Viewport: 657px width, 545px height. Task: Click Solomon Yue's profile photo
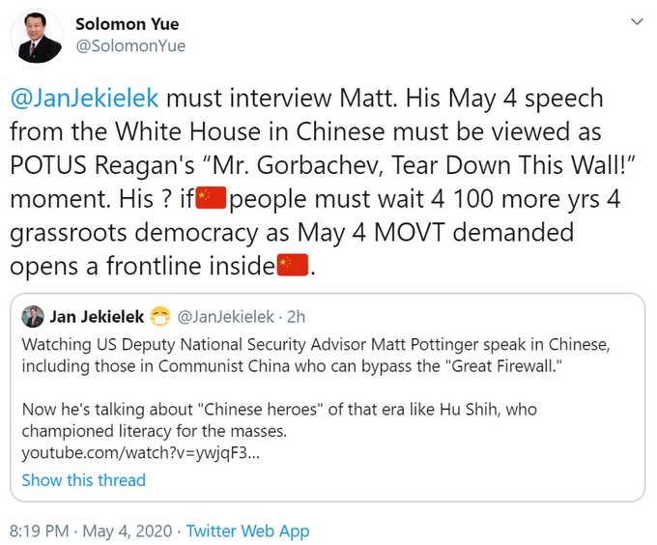tap(37, 39)
